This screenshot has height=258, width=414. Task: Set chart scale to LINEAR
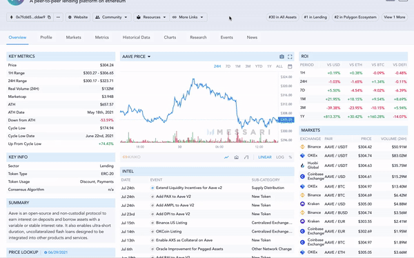[264, 157]
